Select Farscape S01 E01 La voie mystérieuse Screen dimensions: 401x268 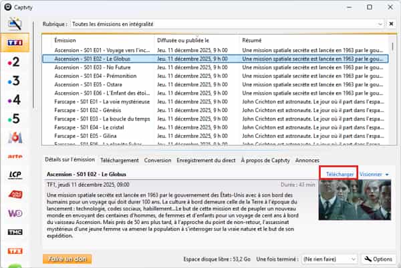(215, 102)
